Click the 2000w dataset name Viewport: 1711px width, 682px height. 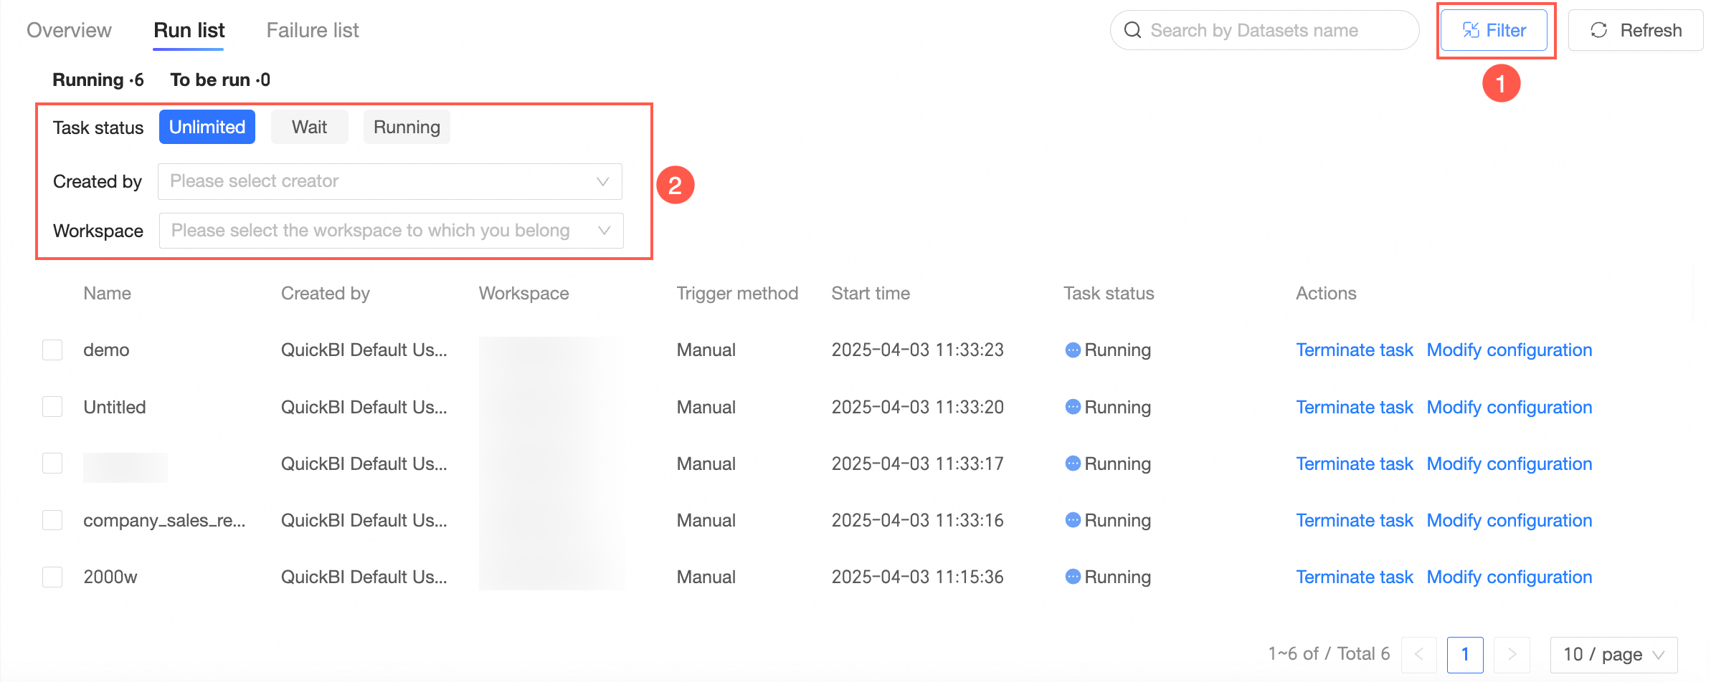coord(110,577)
